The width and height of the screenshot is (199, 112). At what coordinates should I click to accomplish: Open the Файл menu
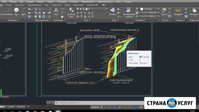4,2
